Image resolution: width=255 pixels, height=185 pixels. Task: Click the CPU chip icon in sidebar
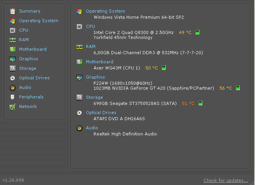tap(13, 30)
